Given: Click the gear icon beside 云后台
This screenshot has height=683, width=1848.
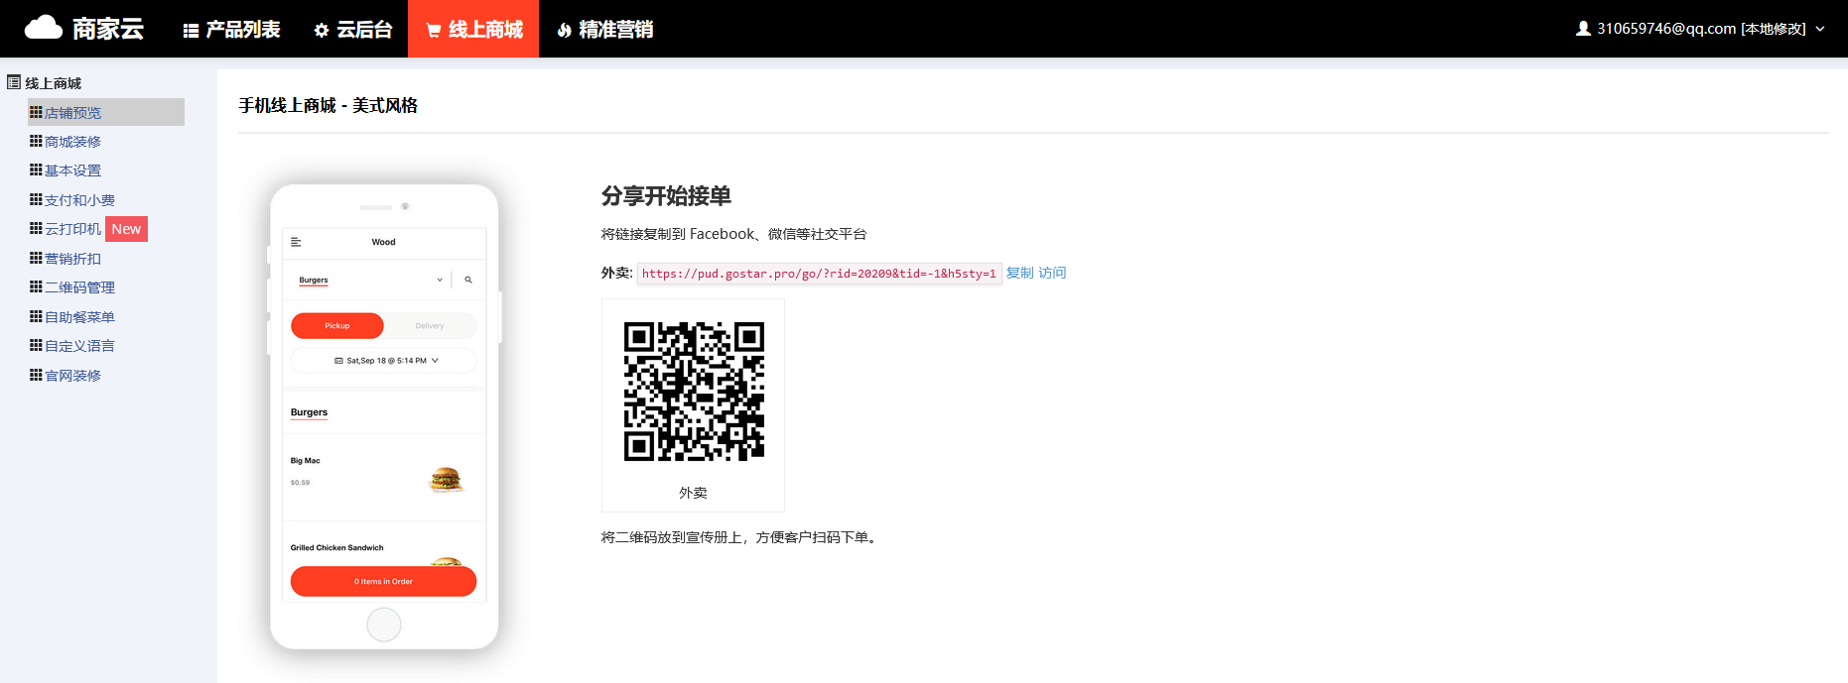Looking at the screenshot, I should click(x=321, y=31).
